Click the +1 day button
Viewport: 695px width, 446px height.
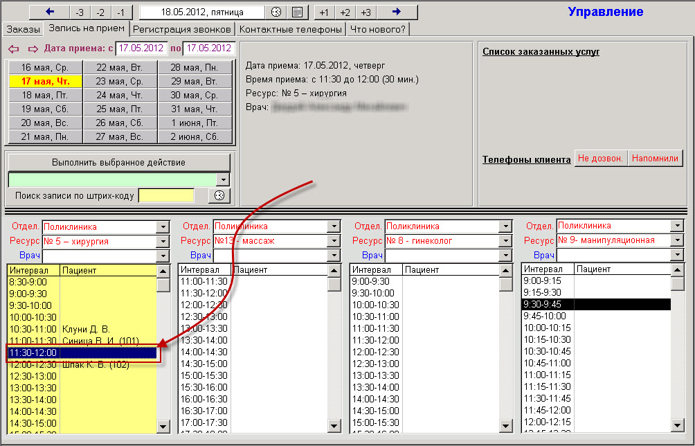tap(324, 12)
